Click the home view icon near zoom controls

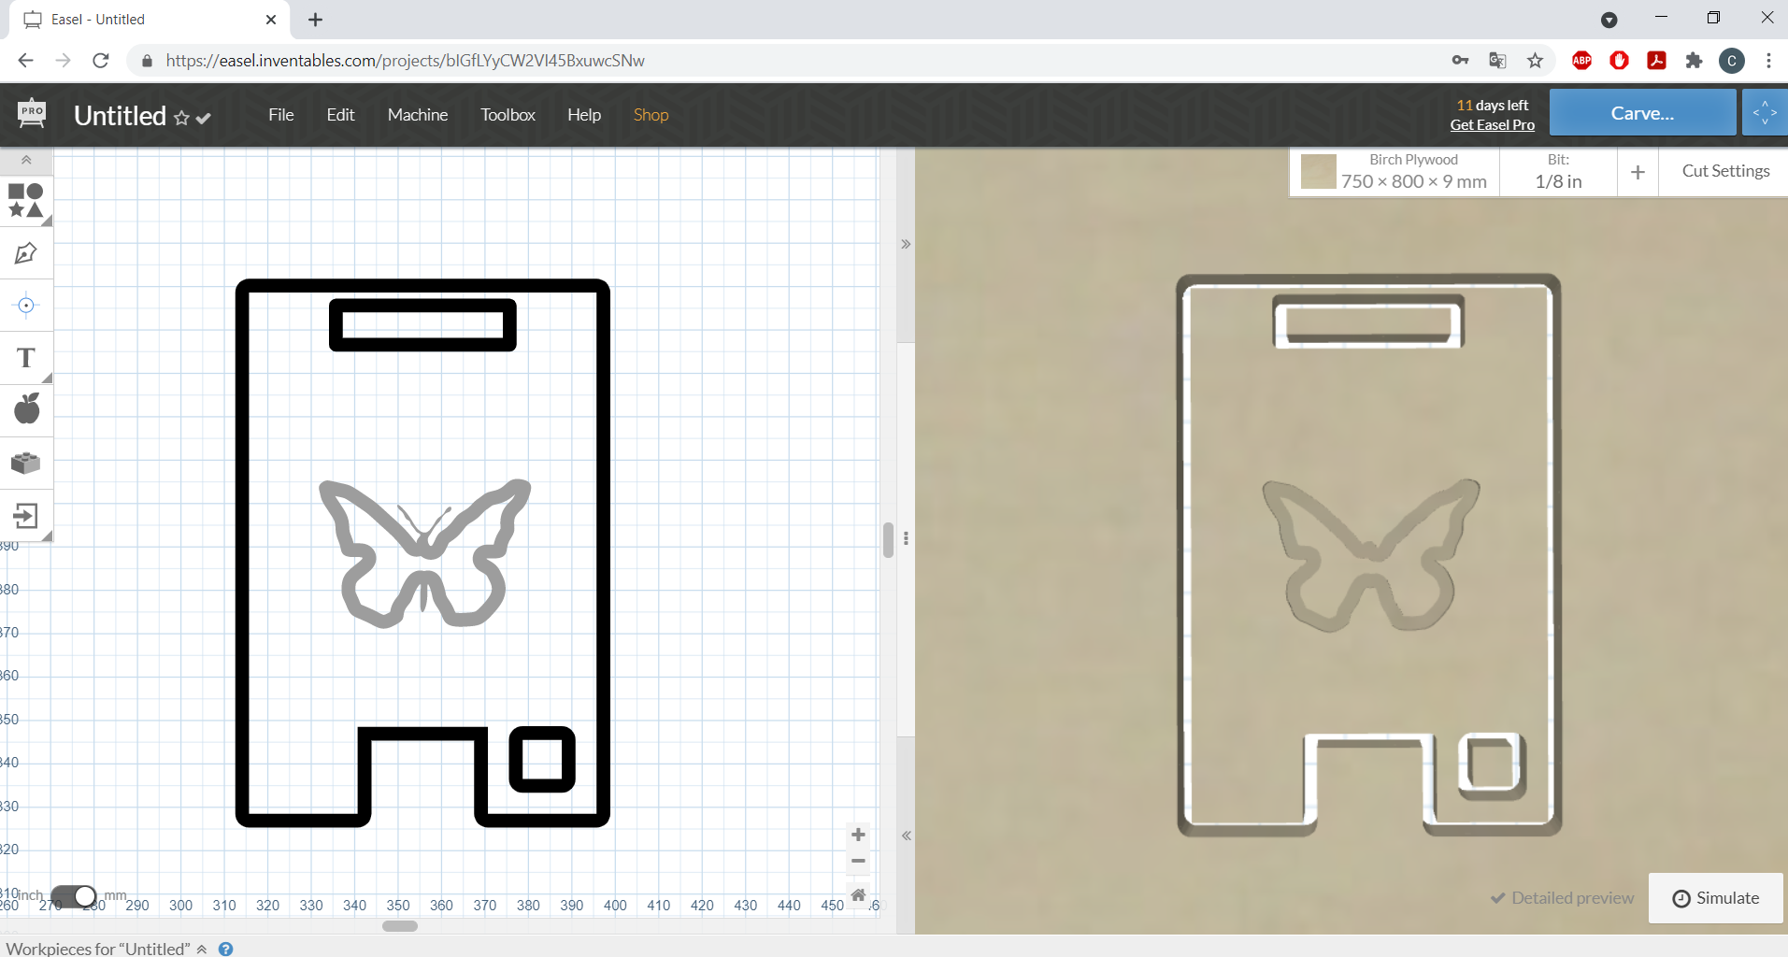pyautogui.click(x=858, y=894)
